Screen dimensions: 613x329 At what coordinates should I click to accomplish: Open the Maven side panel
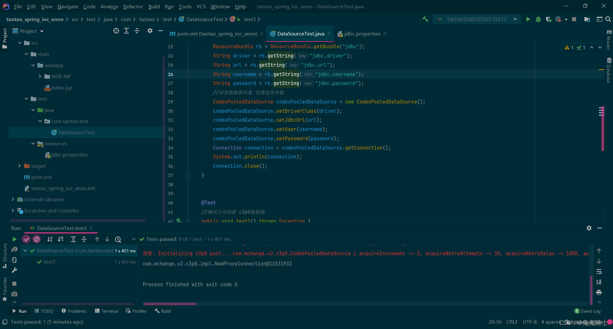point(609,40)
